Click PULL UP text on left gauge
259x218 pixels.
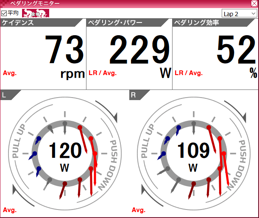pos(19,141)
